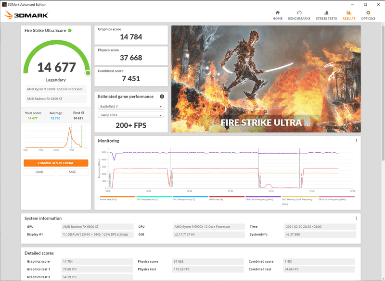Open the 1440p Ultra resolution dropdown

click(131, 115)
